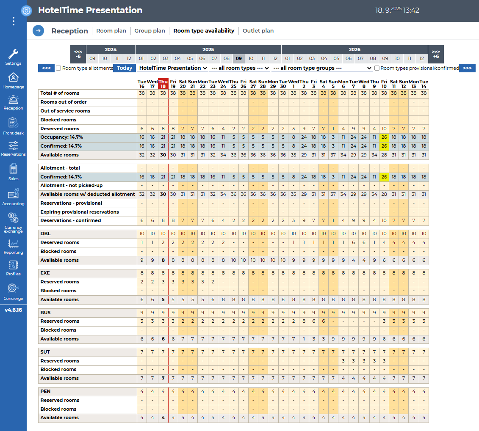Enable the Room type allotments checkbox
Image resolution: width=479 pixels, height=431 pixels.
[59, 68]
